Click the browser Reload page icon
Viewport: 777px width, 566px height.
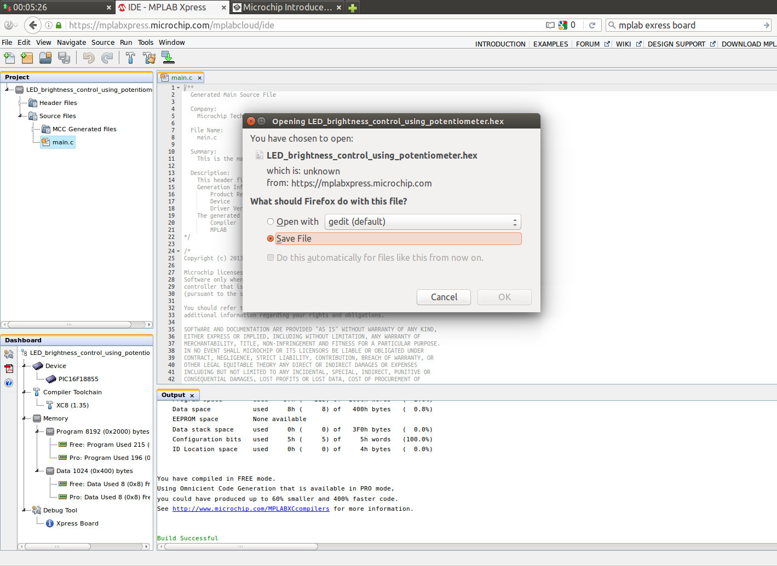pos(592,25)
